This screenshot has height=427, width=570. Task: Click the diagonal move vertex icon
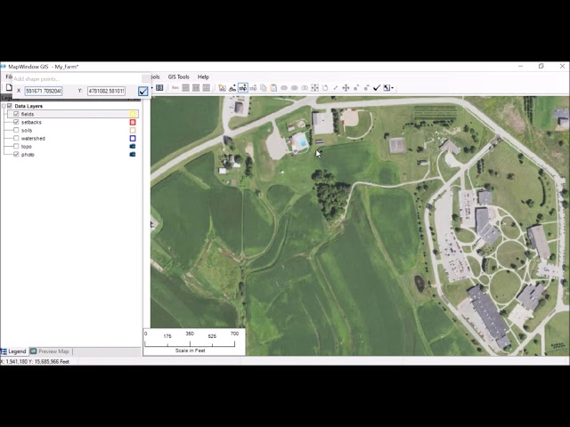[x=336, y=88]
